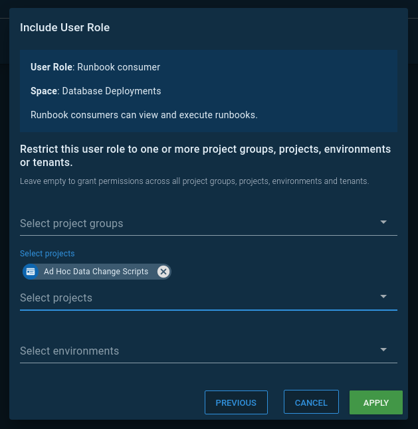
Task: Click the project icon in the chip
Action: pos(31,272)
